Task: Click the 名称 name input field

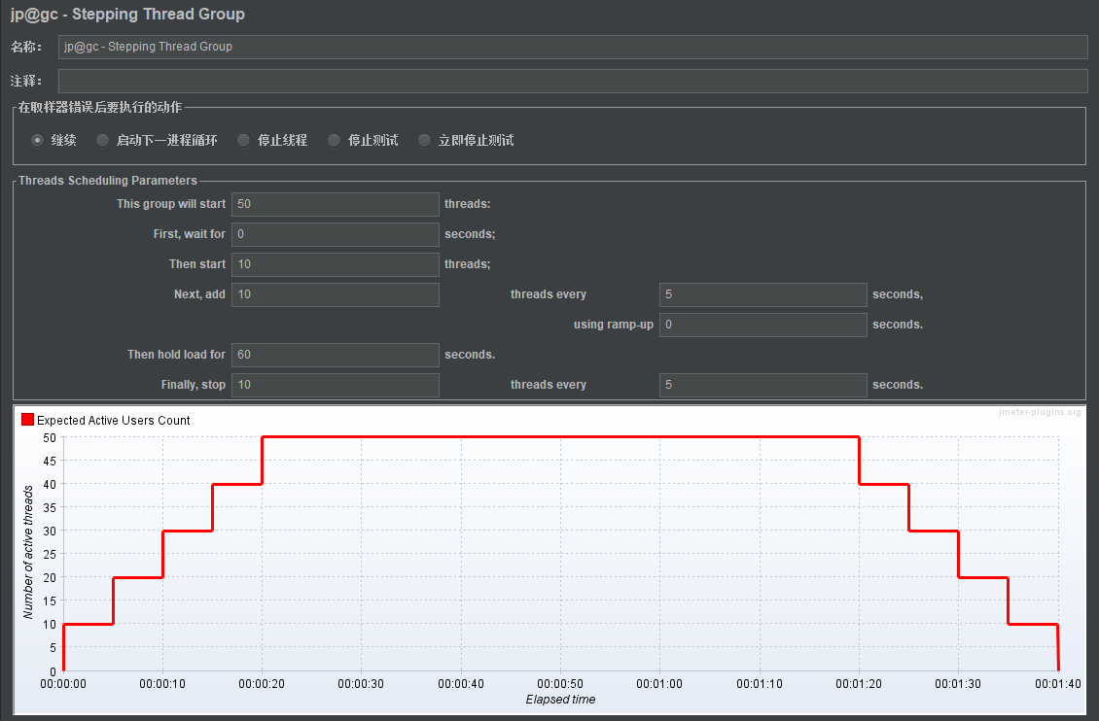Action: click(573, 47)
